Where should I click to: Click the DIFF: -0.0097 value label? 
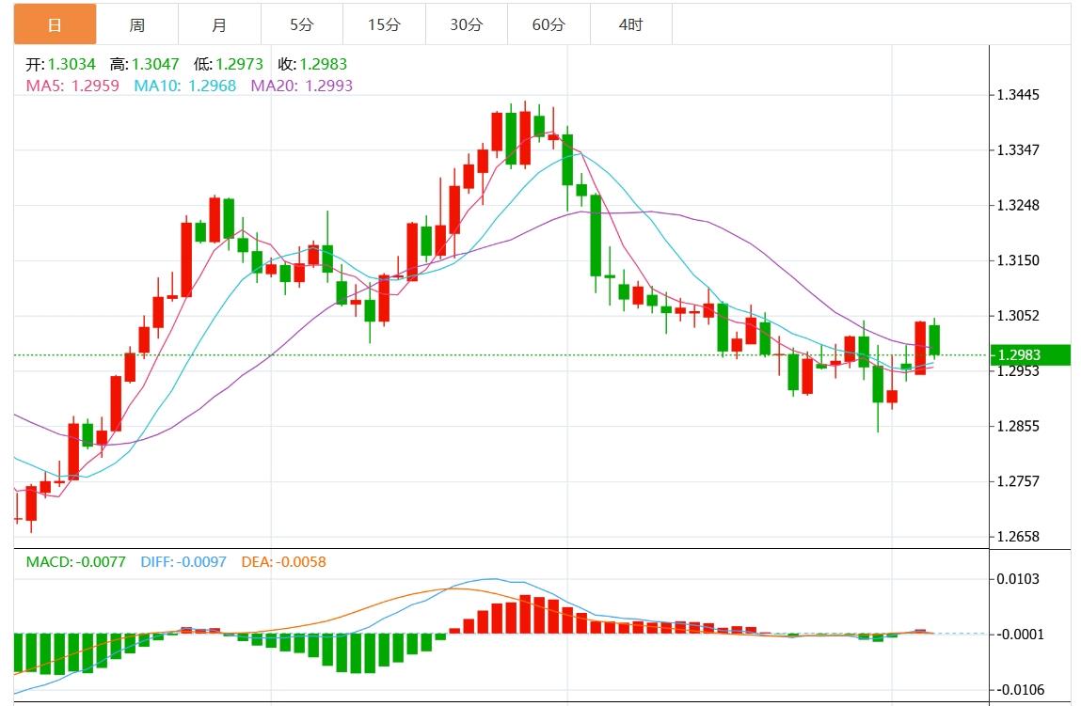[183, 562]
